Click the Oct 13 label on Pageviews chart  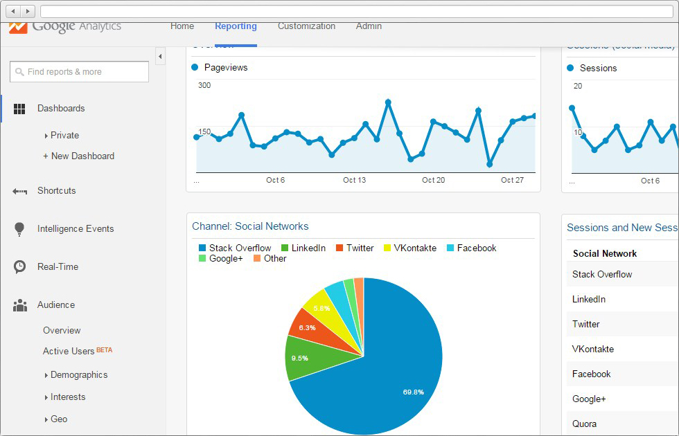tap(354, 180)
